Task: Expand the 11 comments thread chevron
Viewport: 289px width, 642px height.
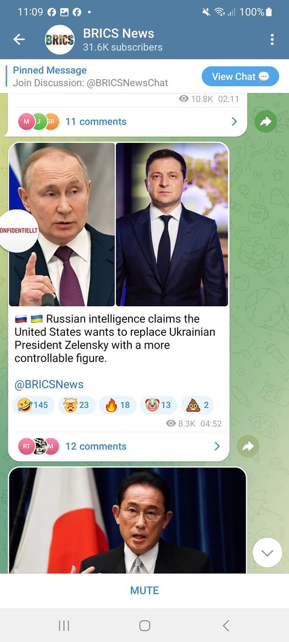Action: pyautogui.click(x=234, y=121)
